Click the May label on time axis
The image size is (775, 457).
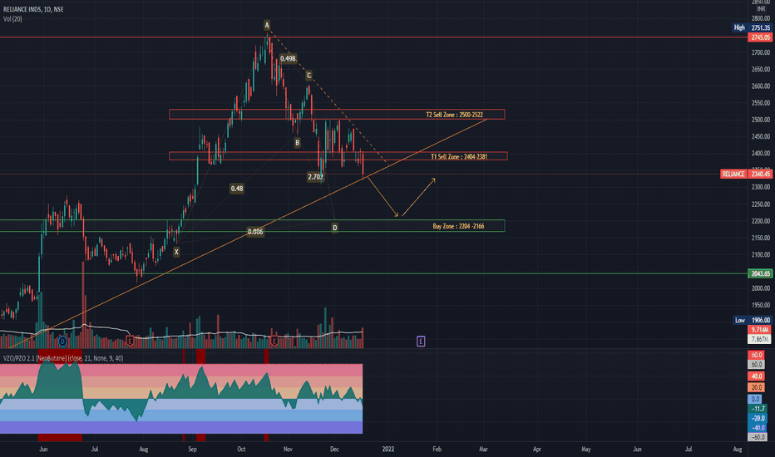click(585, 449)
